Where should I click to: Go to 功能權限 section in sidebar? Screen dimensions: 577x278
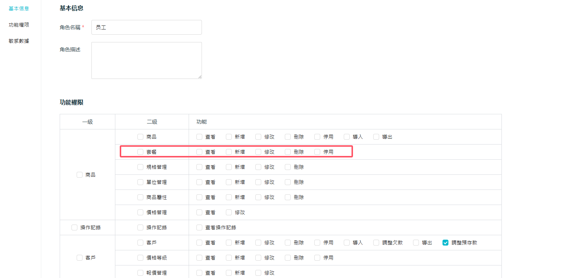pos(19,25)
